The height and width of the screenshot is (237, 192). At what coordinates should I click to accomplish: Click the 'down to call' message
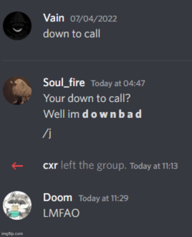(x=71, y=34)
